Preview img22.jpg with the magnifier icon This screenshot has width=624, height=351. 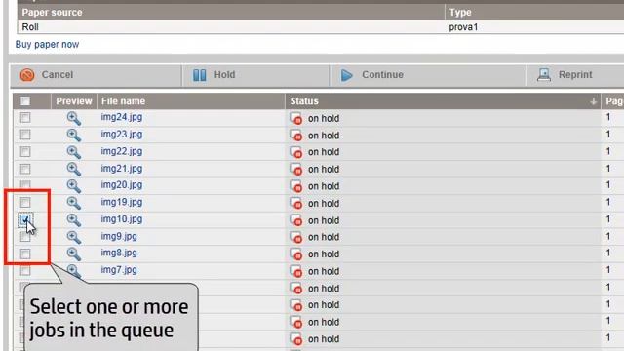tap(74, 152)
